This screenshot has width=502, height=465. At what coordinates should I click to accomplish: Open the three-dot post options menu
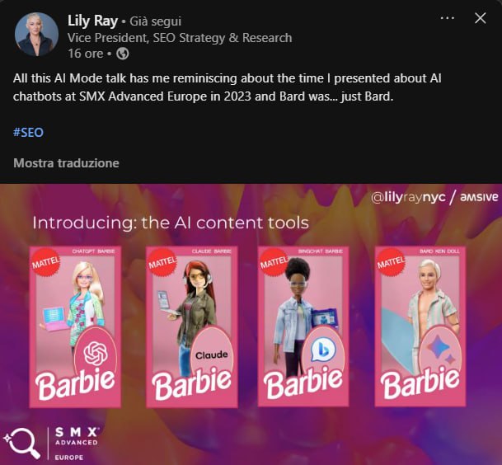pyautogui.click(x=448, y=18)
